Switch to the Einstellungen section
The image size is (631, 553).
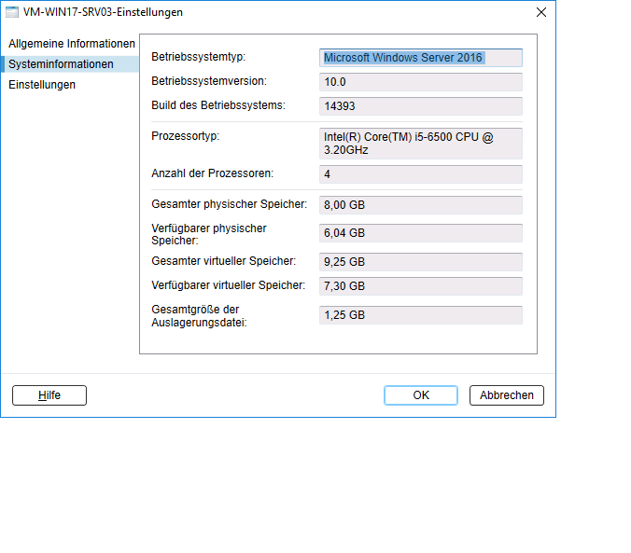point(42,85)
